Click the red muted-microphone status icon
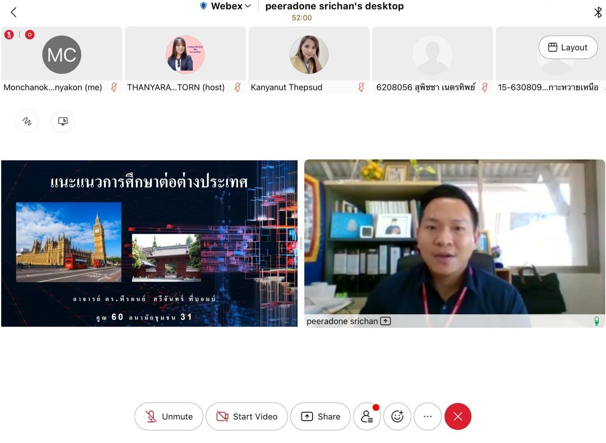Screen dimensions: 606x443 tap(9, 35)
